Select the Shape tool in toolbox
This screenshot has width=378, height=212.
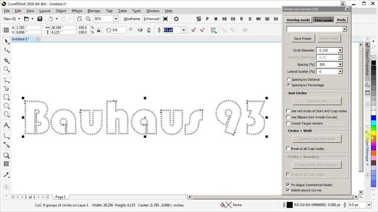[x=6, y=50]
